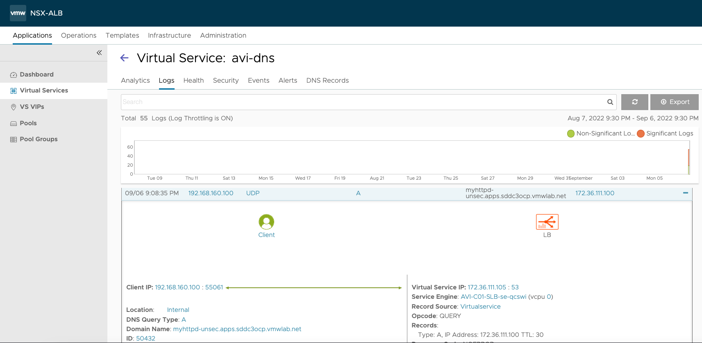This screenshot has width=702, height=343.
Task: Click the Virtualservice record source link
Action: [481, 307]
